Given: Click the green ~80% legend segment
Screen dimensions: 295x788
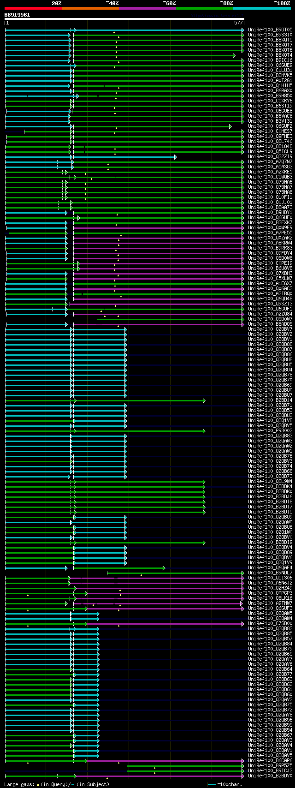Looking at the screenshot, I should (205, 8).
